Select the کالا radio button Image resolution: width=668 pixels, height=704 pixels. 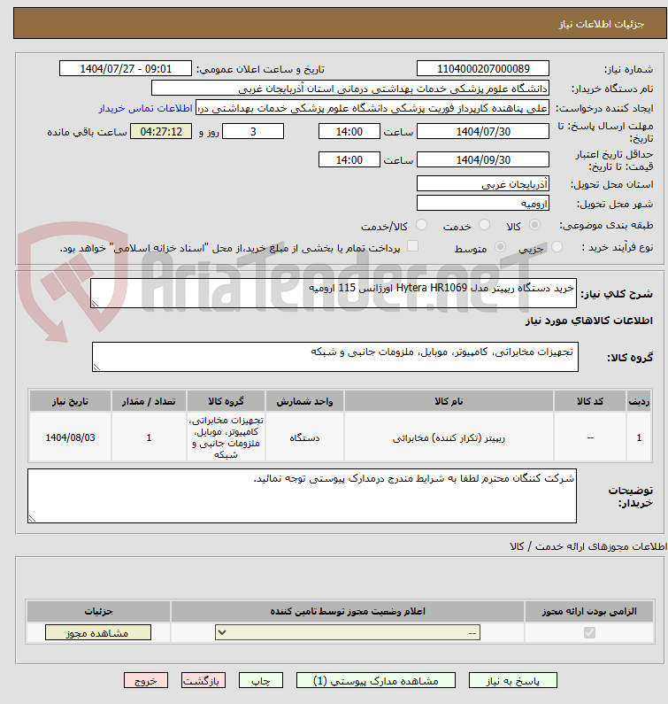pyautogui.click(x=534, y=225)
